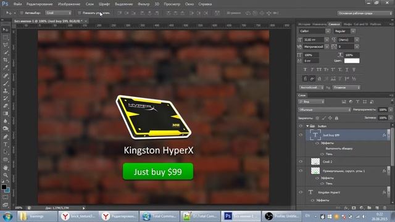
Task: Open the Calibri font family dropdown
Action: [x=328, y=31]
